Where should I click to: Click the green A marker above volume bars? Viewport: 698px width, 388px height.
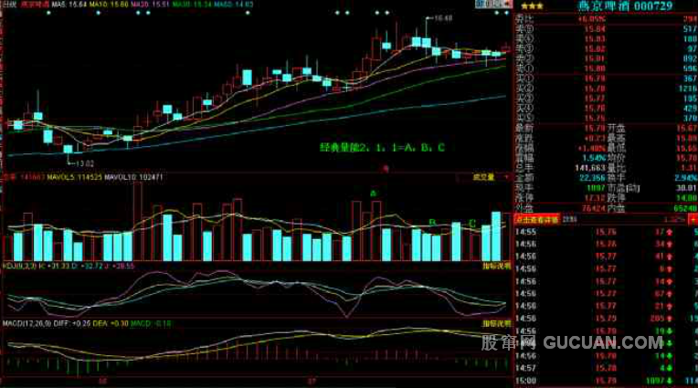pos(373,194)
